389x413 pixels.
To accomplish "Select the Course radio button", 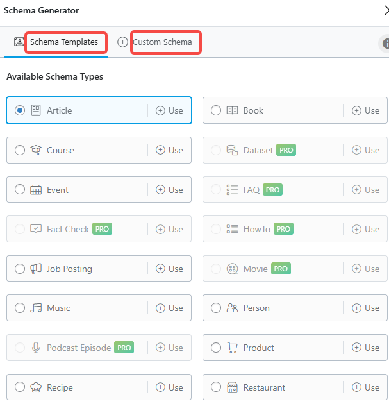I will point(20,150).
